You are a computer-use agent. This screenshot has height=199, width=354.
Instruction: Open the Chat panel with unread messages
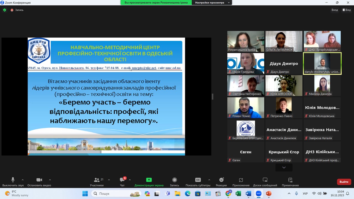pyautogui.click(x=122, y=180)
